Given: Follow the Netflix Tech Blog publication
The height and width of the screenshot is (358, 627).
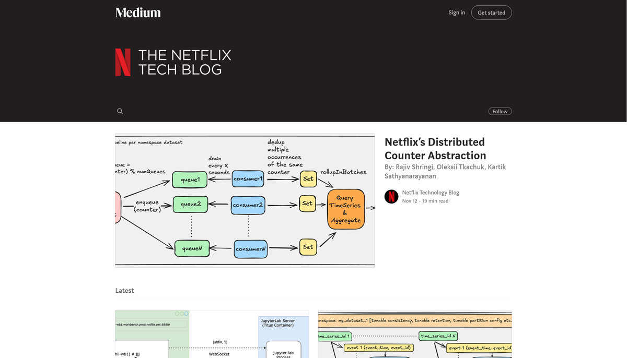Looking at the screenshot, I should 500,111.
